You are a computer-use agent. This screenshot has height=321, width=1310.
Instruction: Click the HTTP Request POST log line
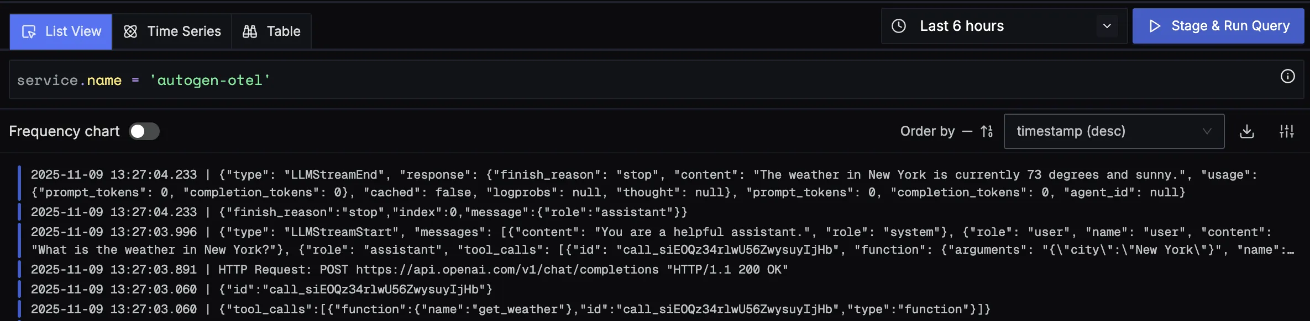(x=409, y=270)
